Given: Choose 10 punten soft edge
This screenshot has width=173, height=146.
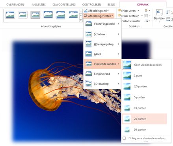Looking at the screenshot, I should tap(145, 108).
